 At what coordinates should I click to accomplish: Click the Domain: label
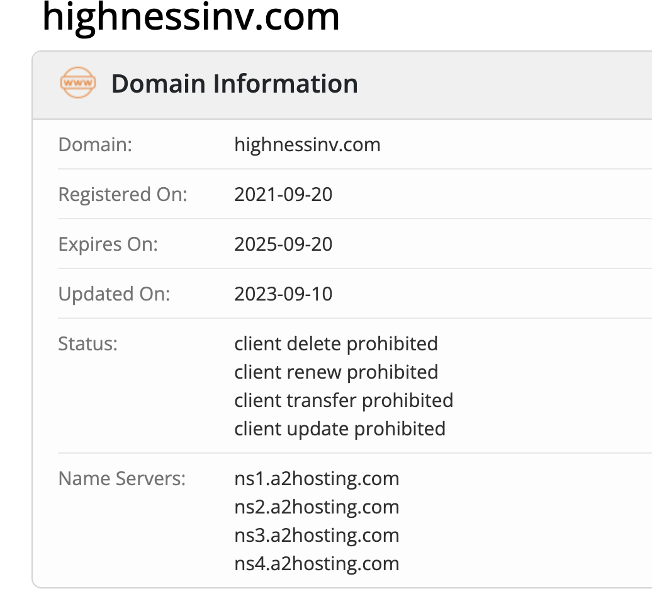tap(95, 145)
